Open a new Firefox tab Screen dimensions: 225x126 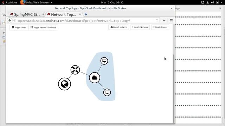(x=86, y=14)
